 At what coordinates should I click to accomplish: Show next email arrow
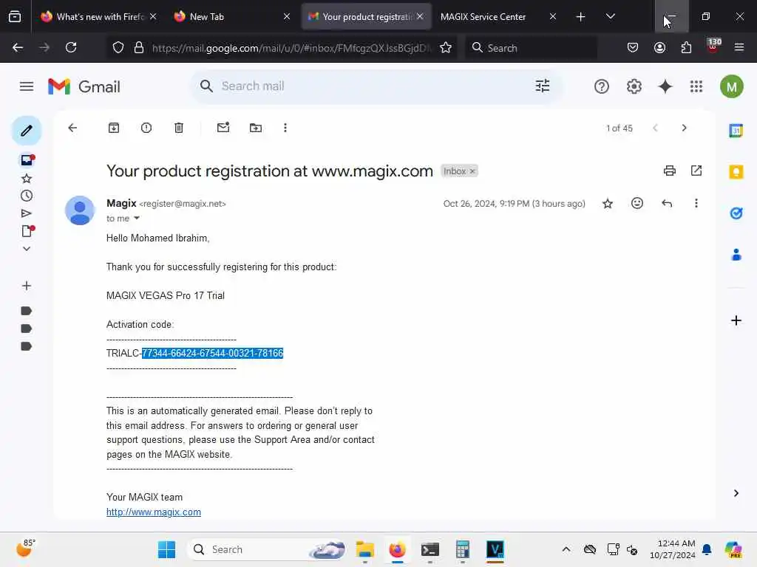click(x=684, y=128)
